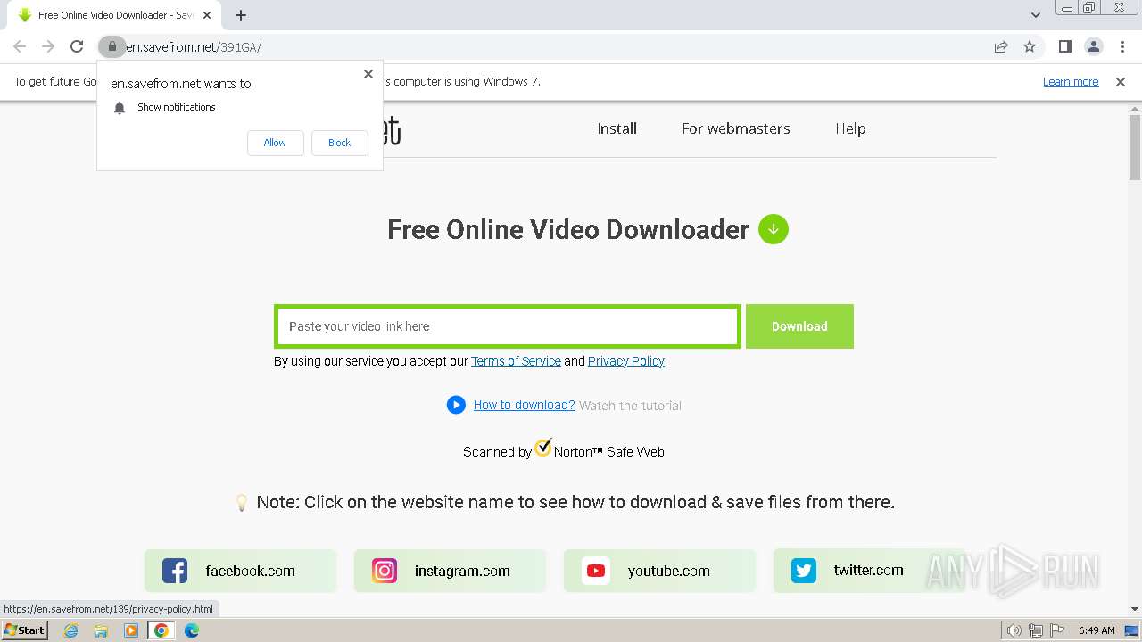Click the browser back arrow
Image resolution: width=1142 pixels, height=642 pixels.
click(20, 46)
